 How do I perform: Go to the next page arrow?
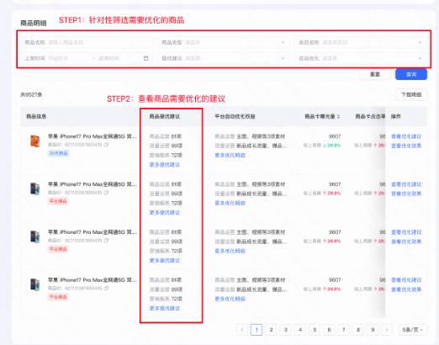point(387,330)
